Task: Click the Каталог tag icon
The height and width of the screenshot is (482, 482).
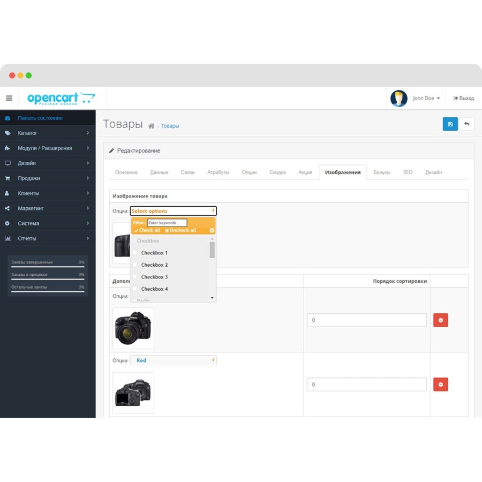Action: point(7,133)
